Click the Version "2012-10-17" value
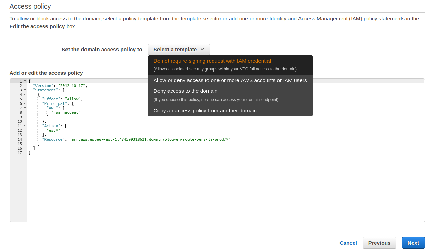Viewport: 437px width, 252px height. pyautogui.click(x=72, y=86)
